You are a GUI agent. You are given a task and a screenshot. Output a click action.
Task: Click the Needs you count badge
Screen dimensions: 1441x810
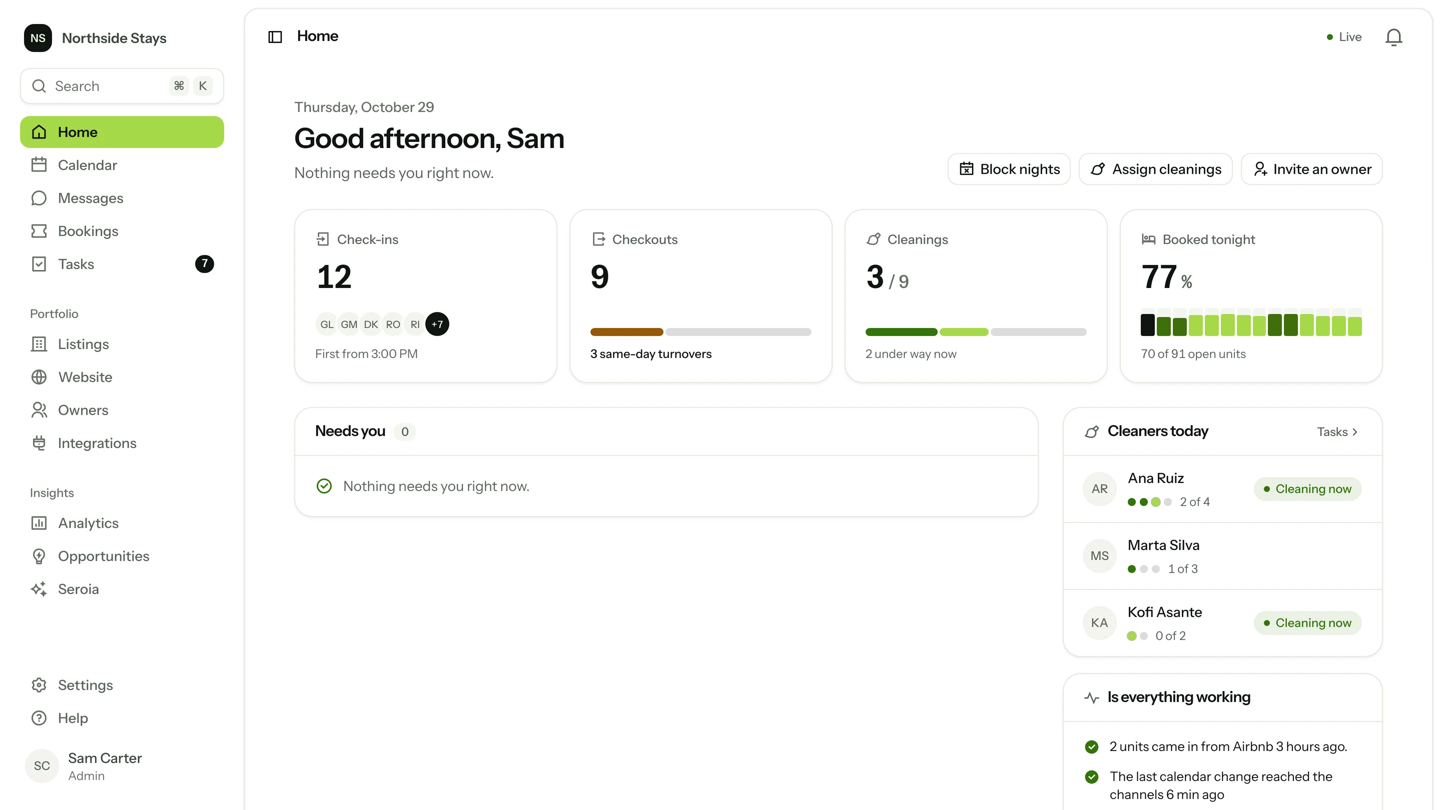tap(404, 431)
